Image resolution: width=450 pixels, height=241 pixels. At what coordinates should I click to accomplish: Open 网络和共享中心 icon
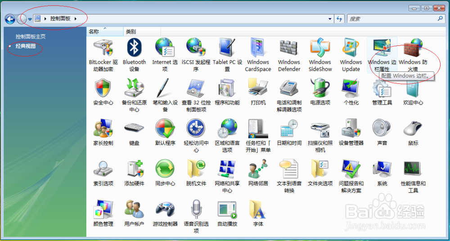point(227,169)
